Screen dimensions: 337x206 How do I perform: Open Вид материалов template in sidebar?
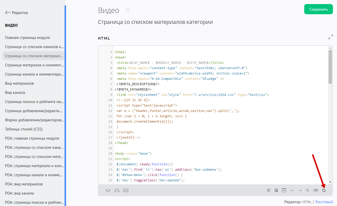19,83
